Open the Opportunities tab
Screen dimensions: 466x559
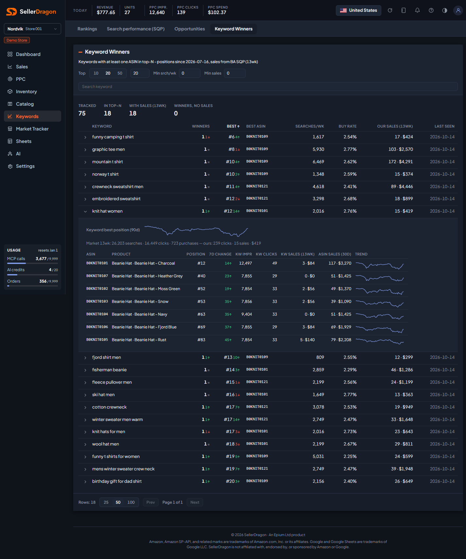[190, 29]
